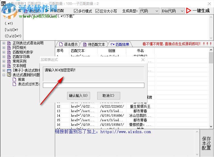Expand the 匹配相关数字 tree node

pyautogui.click(x=4, y=52)
